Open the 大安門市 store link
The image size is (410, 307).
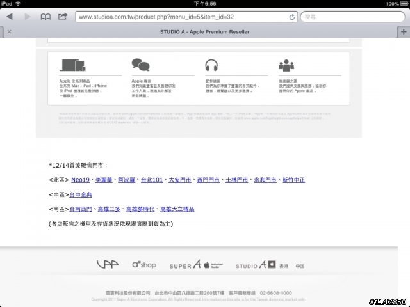click(x=180, y=180)
